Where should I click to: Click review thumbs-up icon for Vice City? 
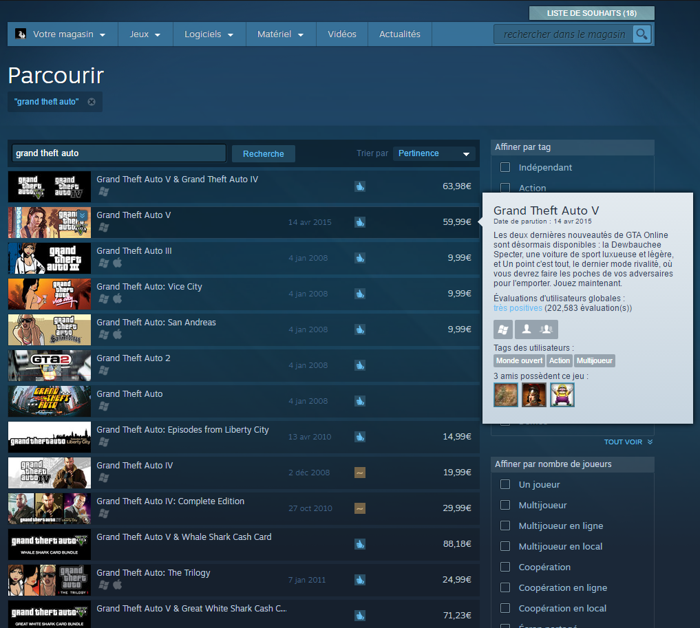tap(360, 294)
